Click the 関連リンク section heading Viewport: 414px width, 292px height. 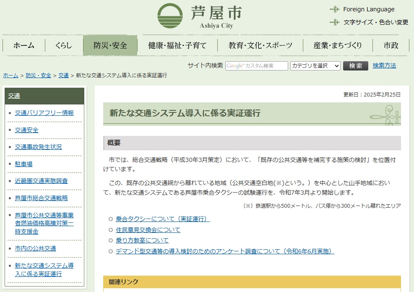tap(123, 282)
